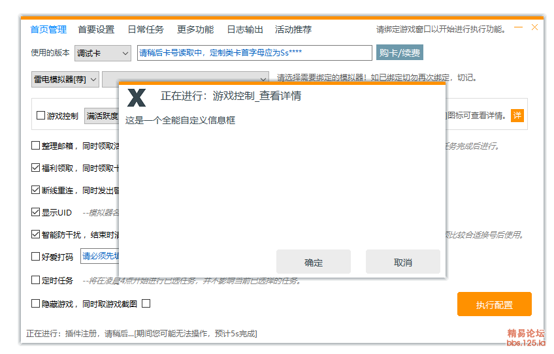
Task: Open the 调试卡 version dropdown
Action: pos(103,53)
